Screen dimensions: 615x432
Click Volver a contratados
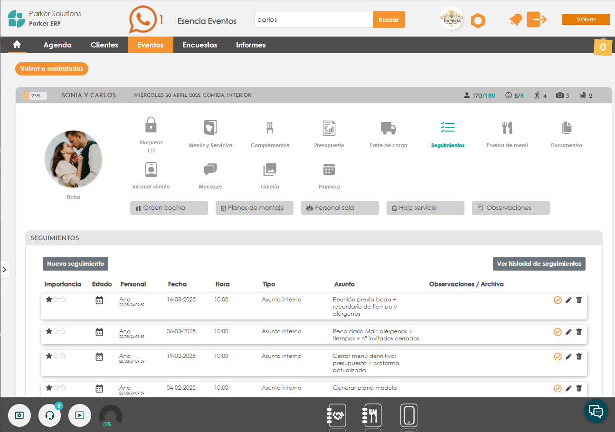pos(52,69)
